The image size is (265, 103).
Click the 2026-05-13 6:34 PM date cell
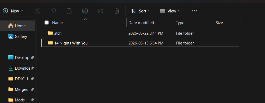(x=146, y=43)
